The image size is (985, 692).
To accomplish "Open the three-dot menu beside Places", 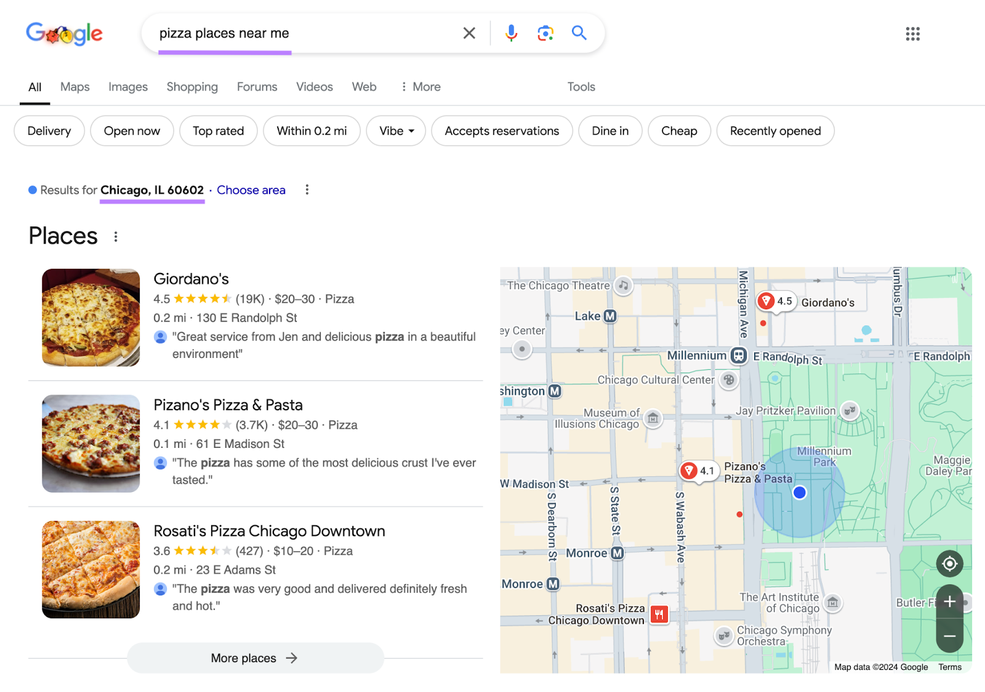I will click(115, 236).
